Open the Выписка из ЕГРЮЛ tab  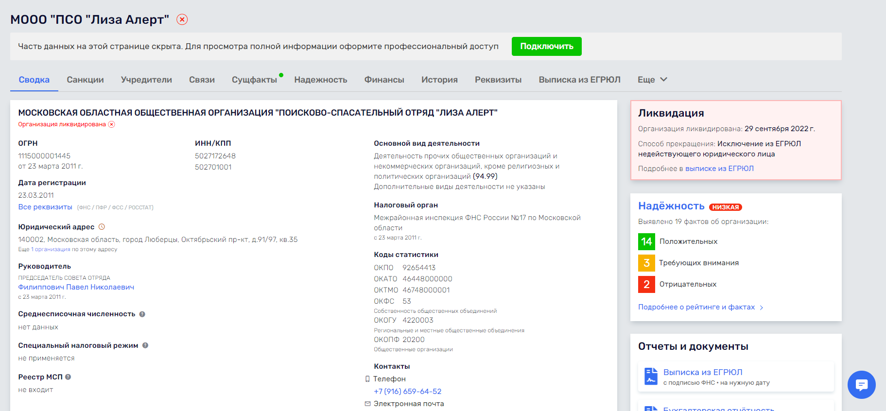click(579, 80)
